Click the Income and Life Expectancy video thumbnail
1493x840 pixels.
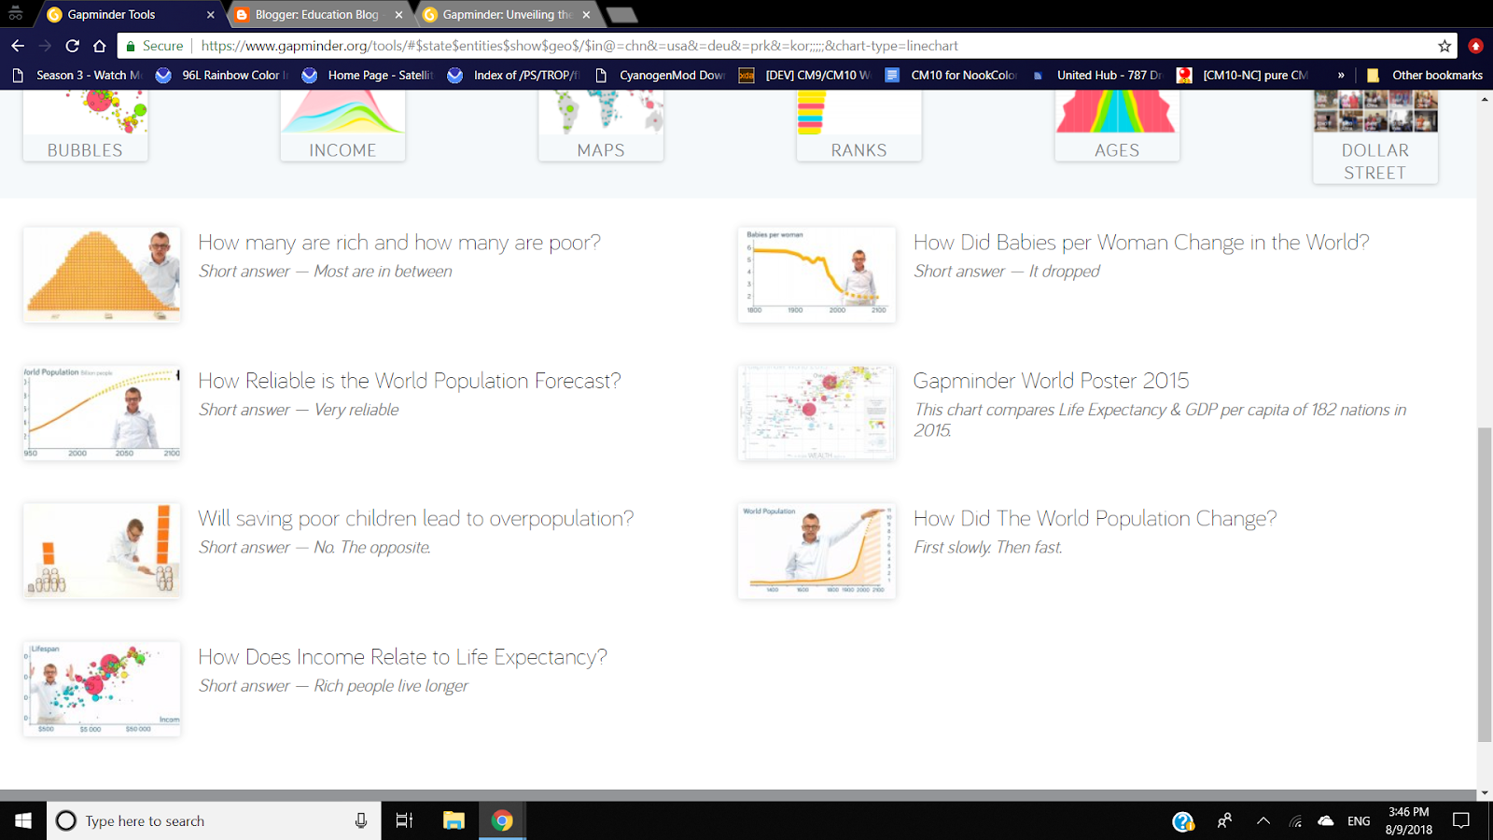(101, 688)
